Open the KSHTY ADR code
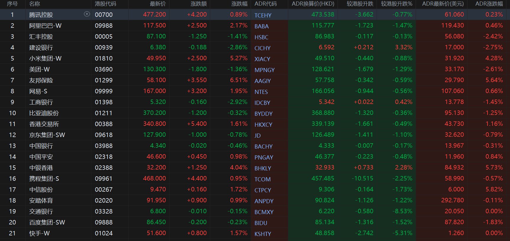The height and width of the screenshot is (241, 510). point(263,234)
